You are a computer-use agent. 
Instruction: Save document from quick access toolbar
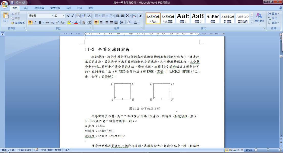point(12,3)
